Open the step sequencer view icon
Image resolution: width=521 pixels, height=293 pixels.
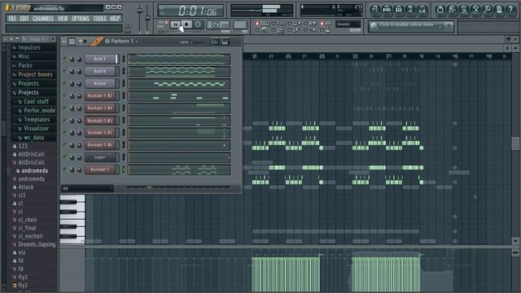[x=387, y=10]
